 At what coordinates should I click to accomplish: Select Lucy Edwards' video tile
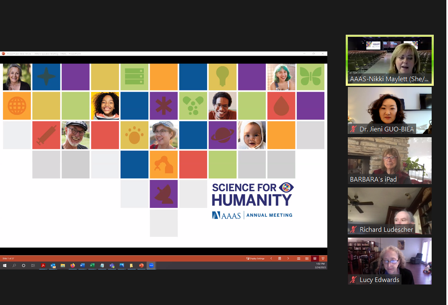389,261
